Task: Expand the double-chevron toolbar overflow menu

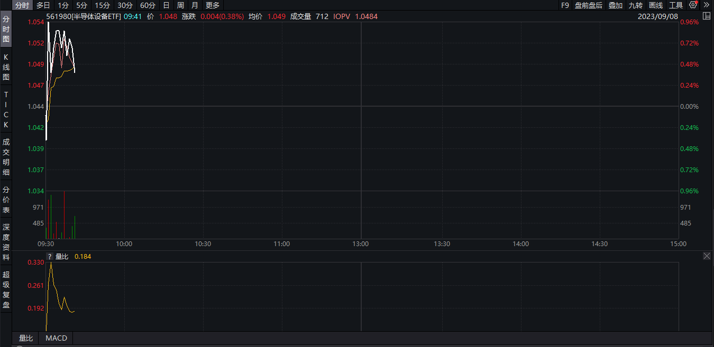Action: 707,5
